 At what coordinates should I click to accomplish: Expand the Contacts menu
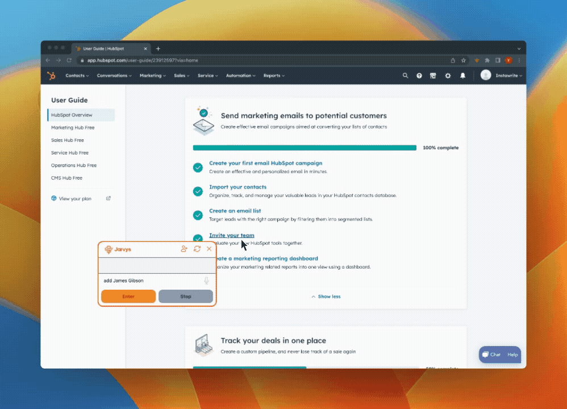(x=77, y=76)
